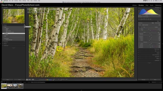Open the profile browser grid icon
The image size is (163, 91).
[159, 25]
